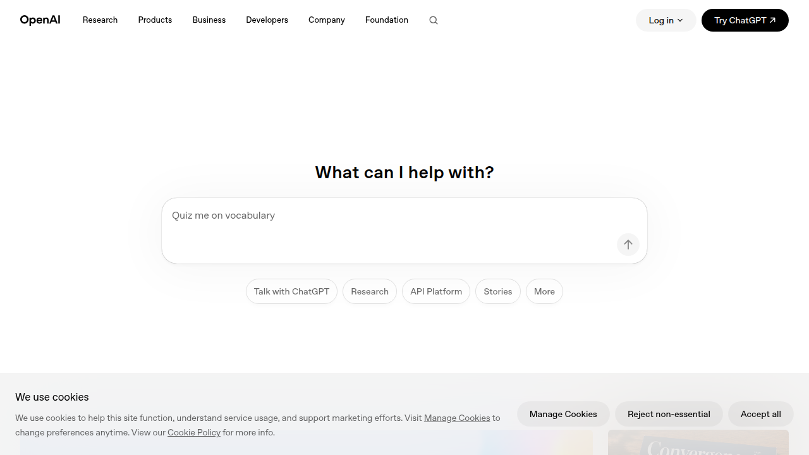Open the Business menu
The height and width of the screenshot is (455, 809).
pyautogui.click(x=209, y=20)
